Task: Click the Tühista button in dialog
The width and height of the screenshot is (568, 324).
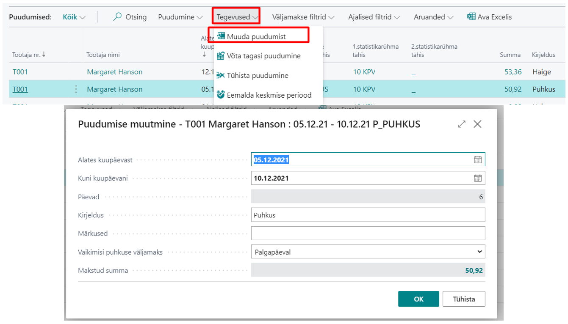Action: tap(464, 299)
